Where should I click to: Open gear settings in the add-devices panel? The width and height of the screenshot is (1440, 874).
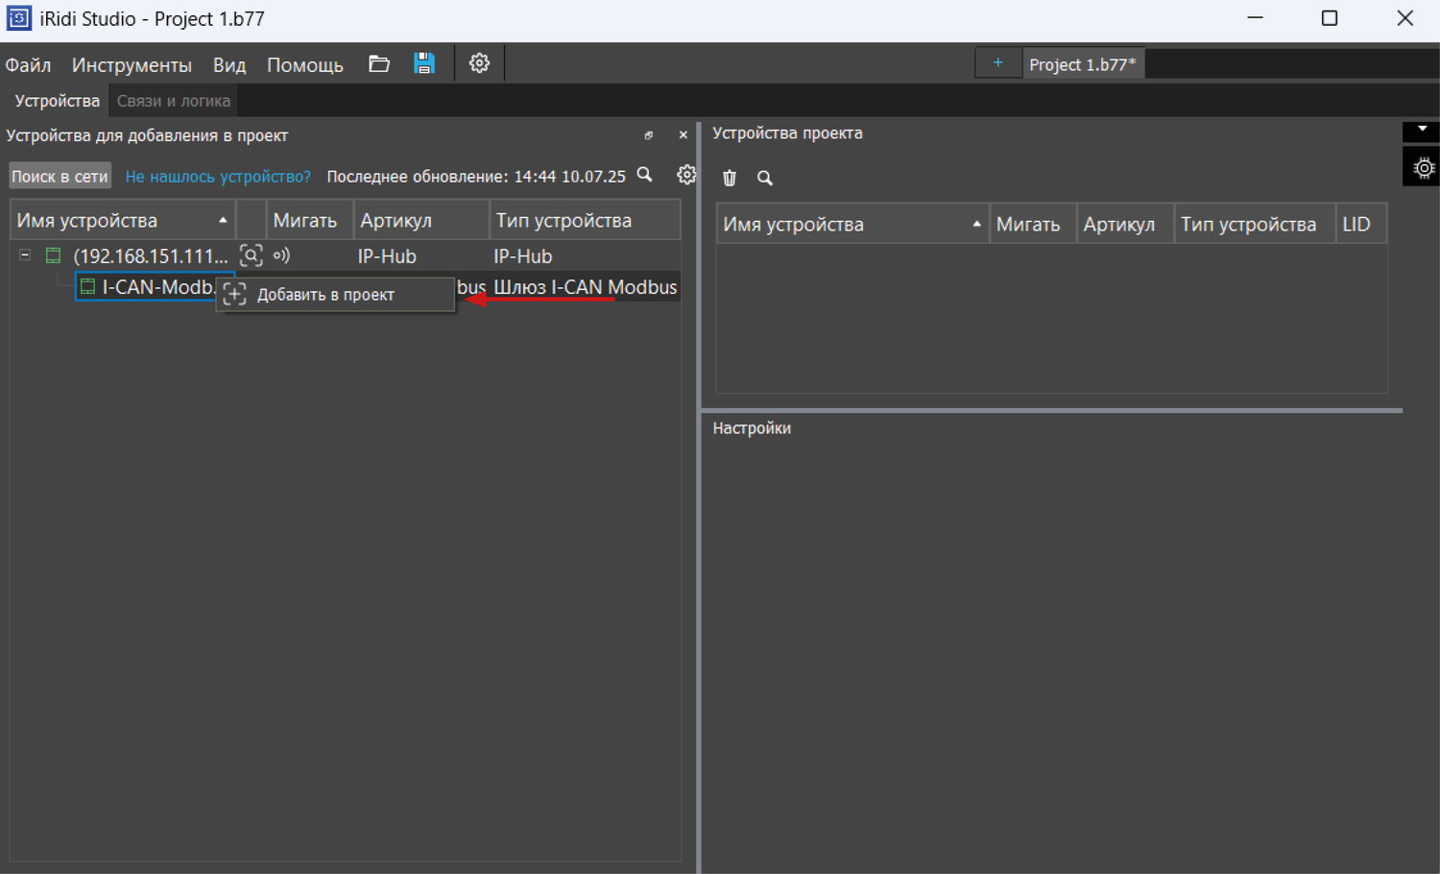coord(685,175)
